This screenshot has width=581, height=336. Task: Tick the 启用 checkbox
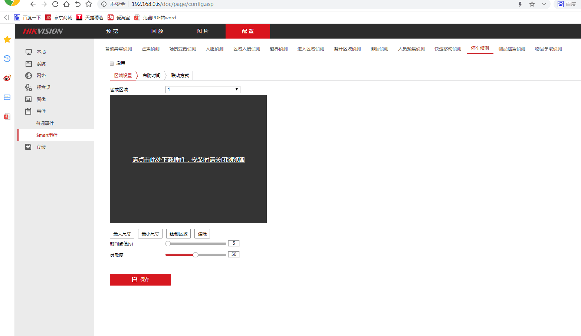(x=112, y=63)
